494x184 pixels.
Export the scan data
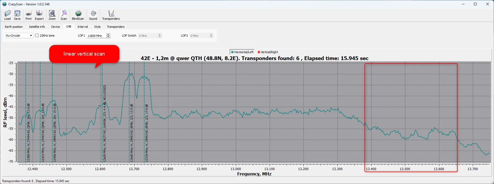coord(39,15)
